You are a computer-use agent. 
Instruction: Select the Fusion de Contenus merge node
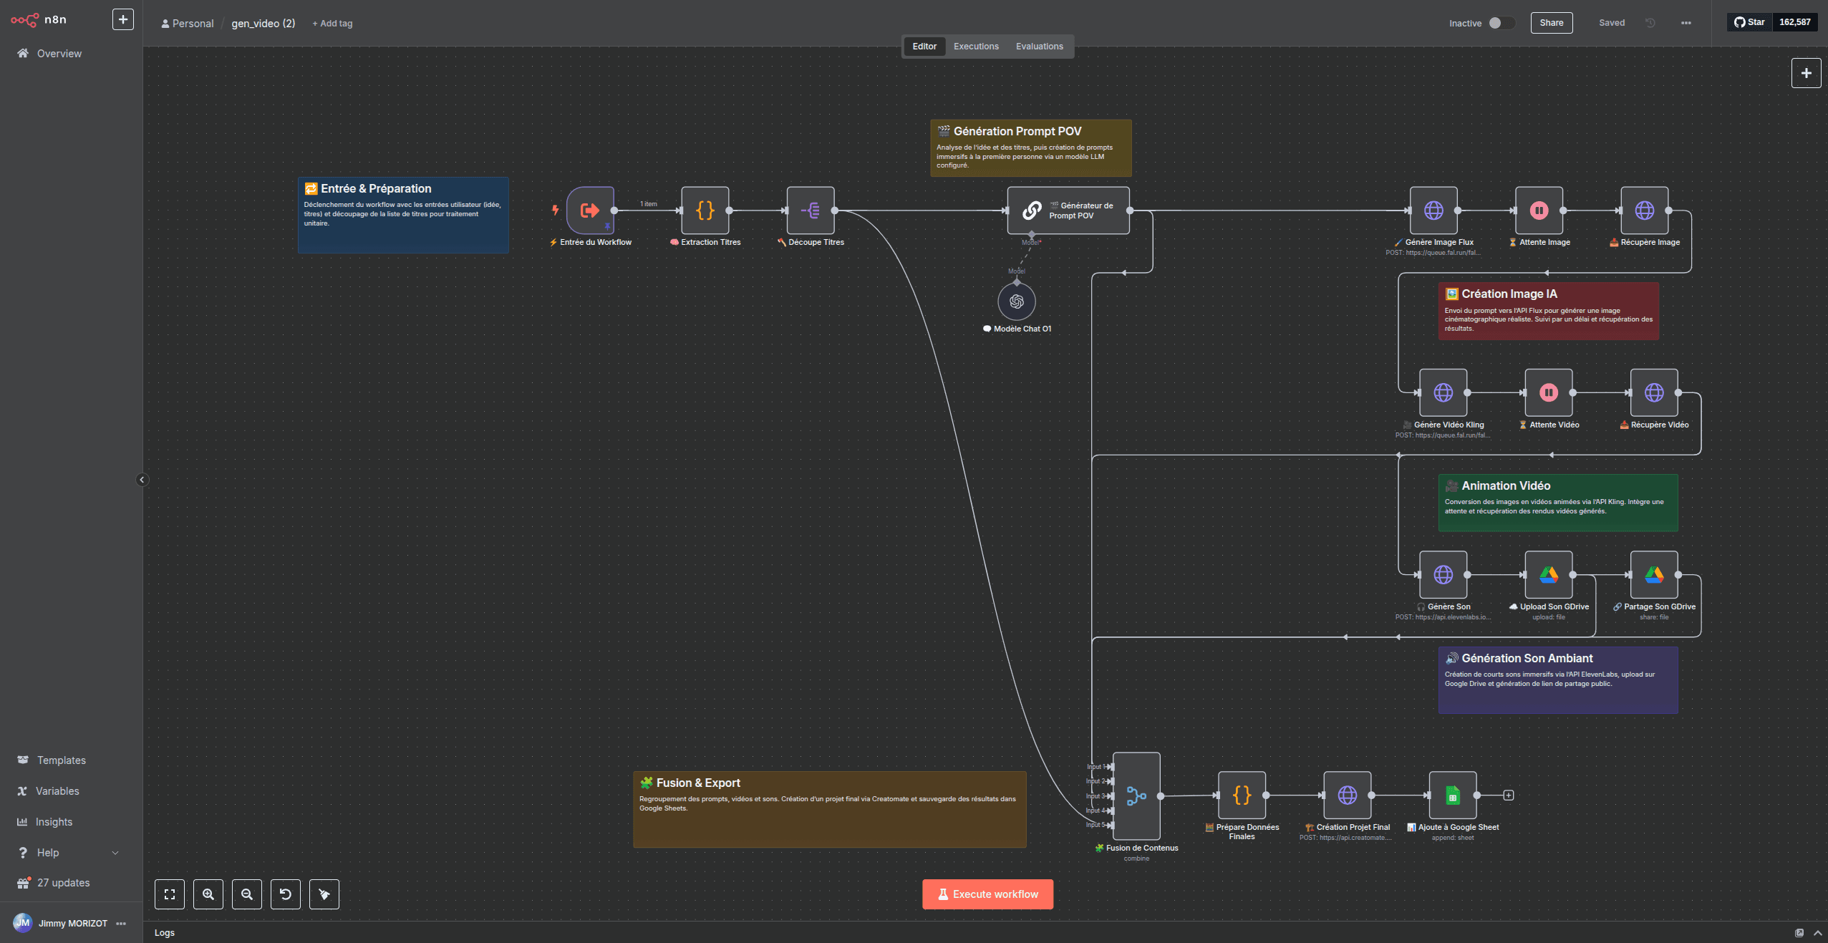point(1136,795)
